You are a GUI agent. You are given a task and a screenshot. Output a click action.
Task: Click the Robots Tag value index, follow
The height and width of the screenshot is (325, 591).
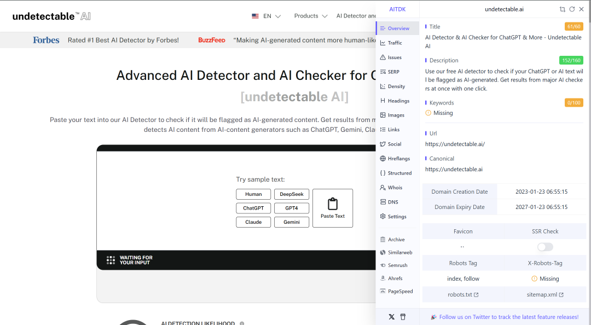click(463, 278)
